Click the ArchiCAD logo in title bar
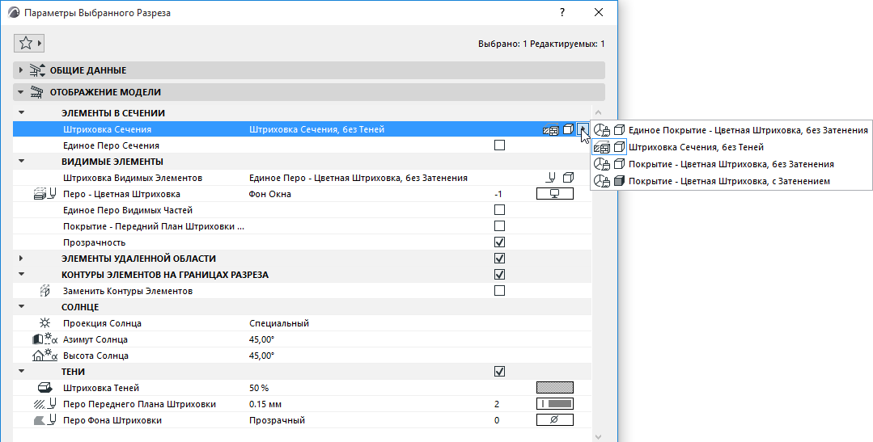The width and height of the screenshot is (873, 442). click(x=14, y=12)
